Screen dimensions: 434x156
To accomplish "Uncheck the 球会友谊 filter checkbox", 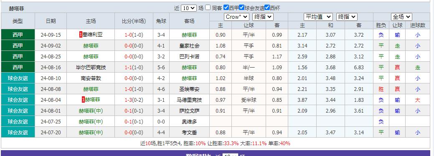I will [241, 8].
